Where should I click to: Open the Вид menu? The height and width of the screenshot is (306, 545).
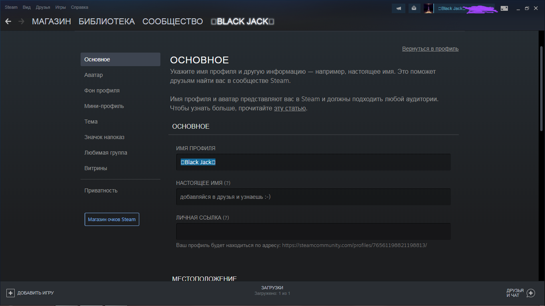click(x=27, y=7)
